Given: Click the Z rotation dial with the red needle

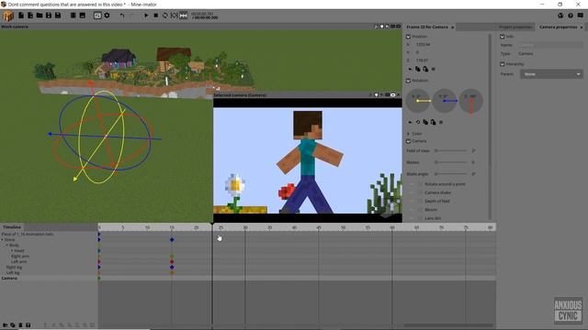Looking at the screenshot, I should point(471,101).
